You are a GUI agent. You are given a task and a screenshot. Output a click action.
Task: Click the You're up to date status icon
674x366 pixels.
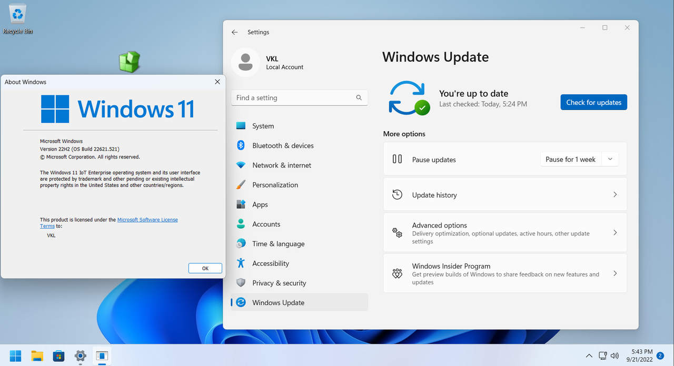tap(410, 98)
